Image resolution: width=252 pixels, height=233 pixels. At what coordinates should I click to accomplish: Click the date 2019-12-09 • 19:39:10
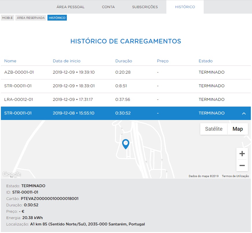74,72
